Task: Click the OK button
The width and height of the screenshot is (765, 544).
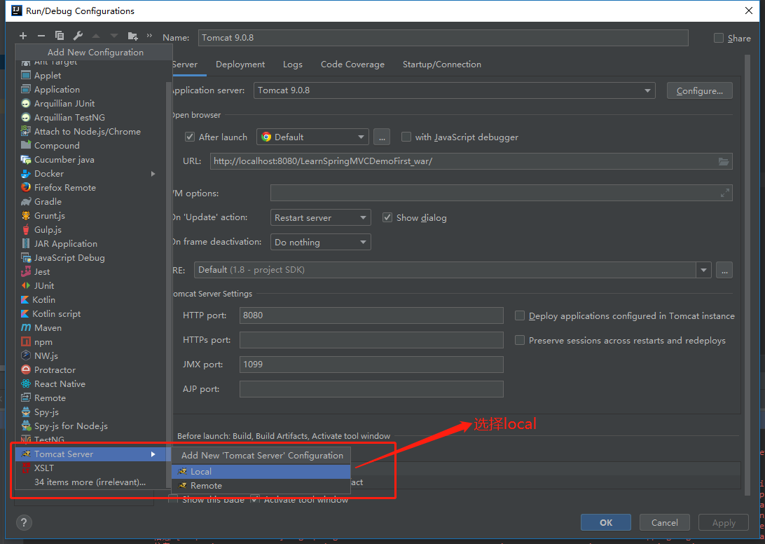Action: (606, 522)
